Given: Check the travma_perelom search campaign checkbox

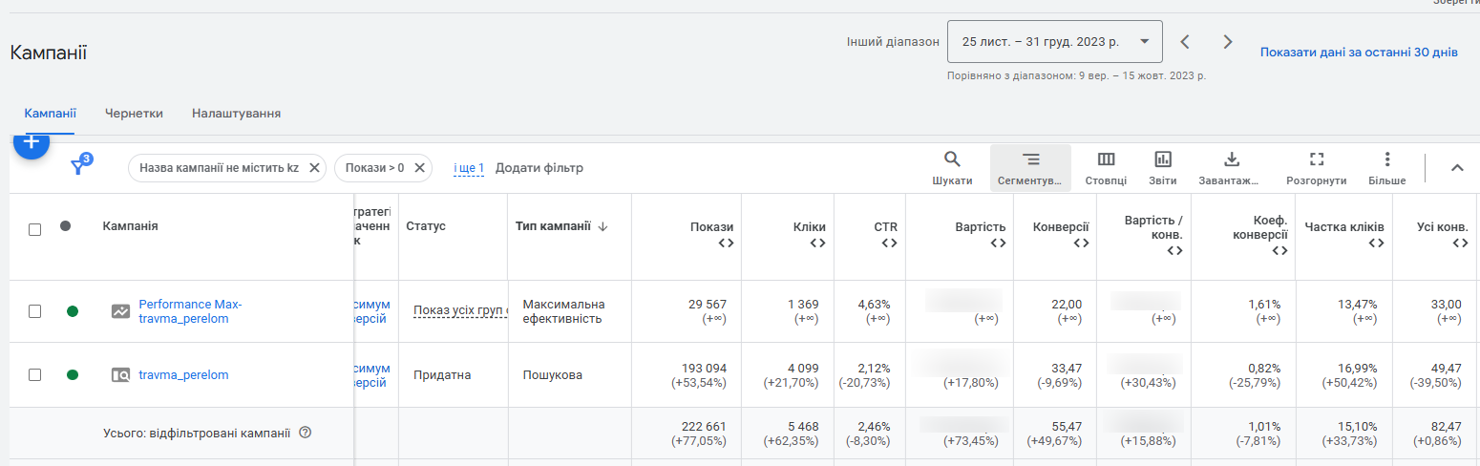Looking at the screenshot, I should (35, 375).
